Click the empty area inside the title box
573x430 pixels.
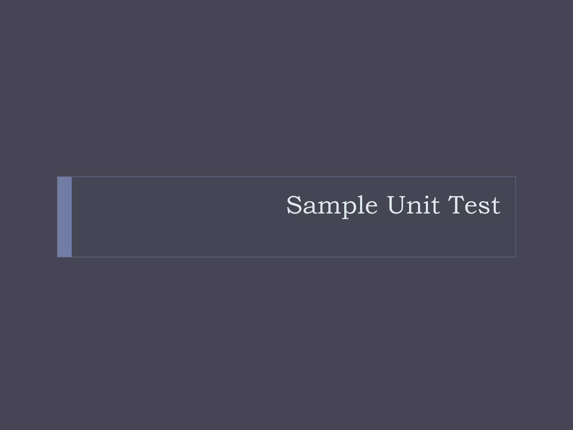click(x=179, y=217)
